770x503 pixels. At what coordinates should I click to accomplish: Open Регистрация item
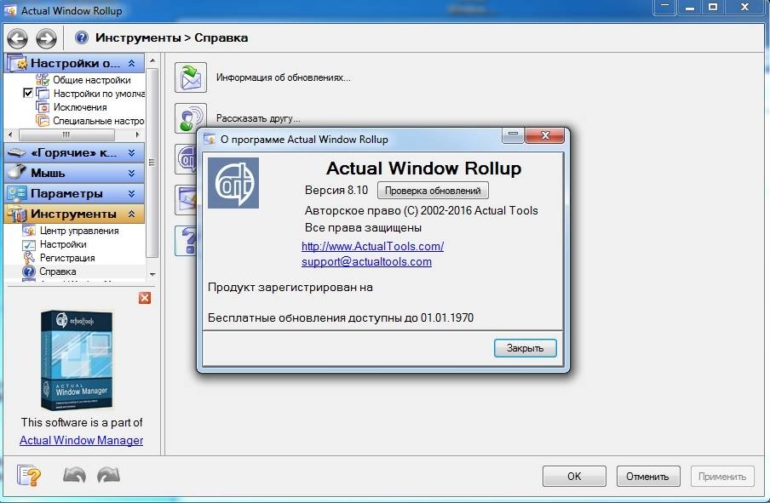(x=67, y=258)
